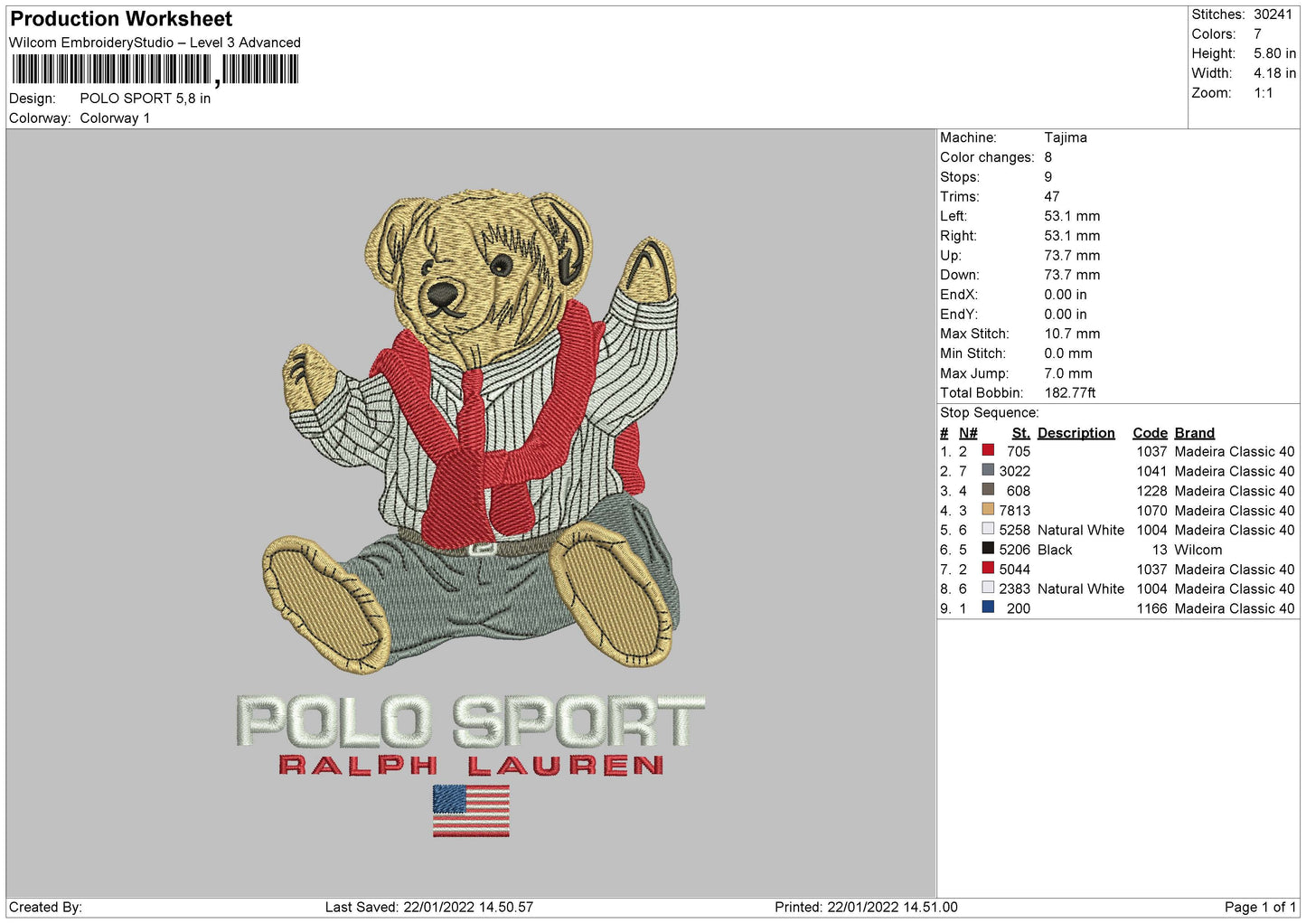Select the Min Stitch value 0.0 mm
Screen dimensions: 1306x923
tap(1068, 353)
